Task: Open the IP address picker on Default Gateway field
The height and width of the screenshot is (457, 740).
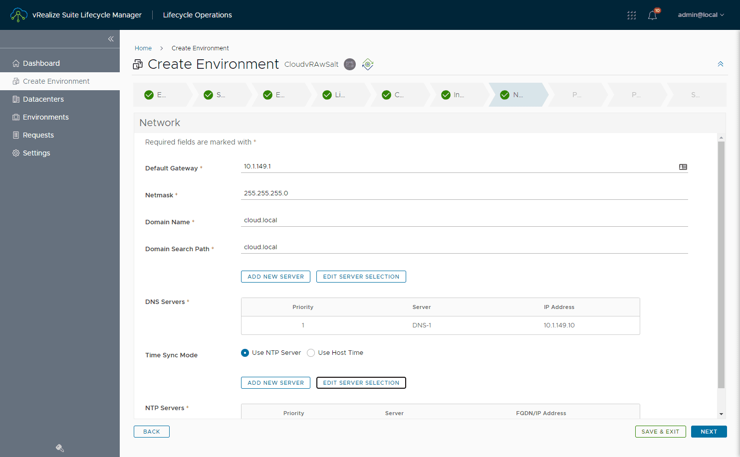Action: [683, 167]
